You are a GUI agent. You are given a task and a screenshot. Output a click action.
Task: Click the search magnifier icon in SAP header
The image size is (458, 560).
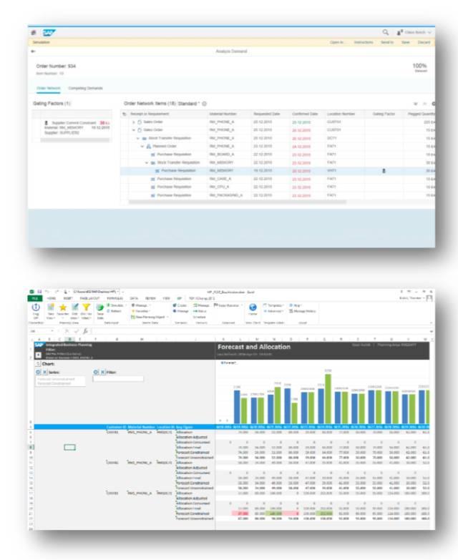(386, 32)
